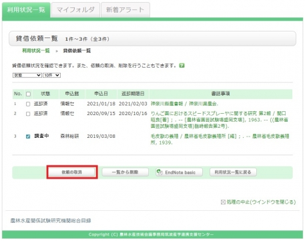305x241 pixels.
Task: Click the date 2021/02/03 cell
Action: (133, 104)
